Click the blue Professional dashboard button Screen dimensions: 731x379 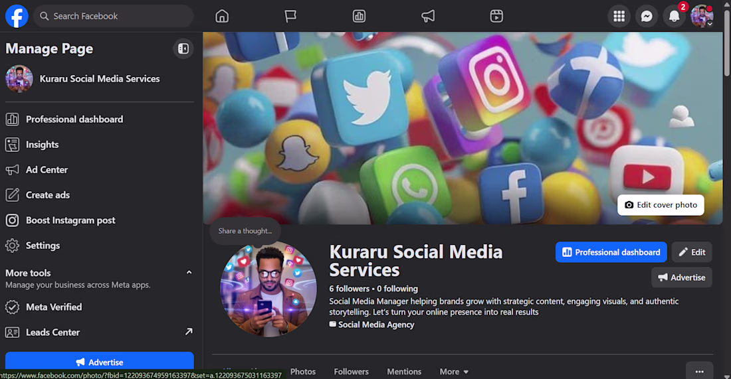611,252
